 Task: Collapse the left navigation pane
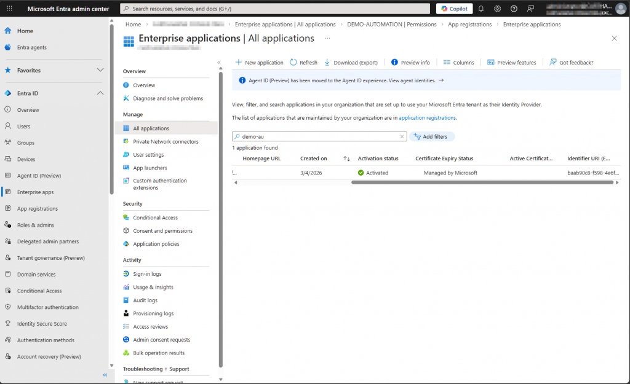(x=105, y=375)
